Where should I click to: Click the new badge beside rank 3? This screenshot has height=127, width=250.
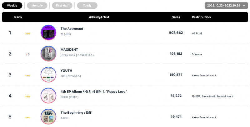(x=27, y=75)
